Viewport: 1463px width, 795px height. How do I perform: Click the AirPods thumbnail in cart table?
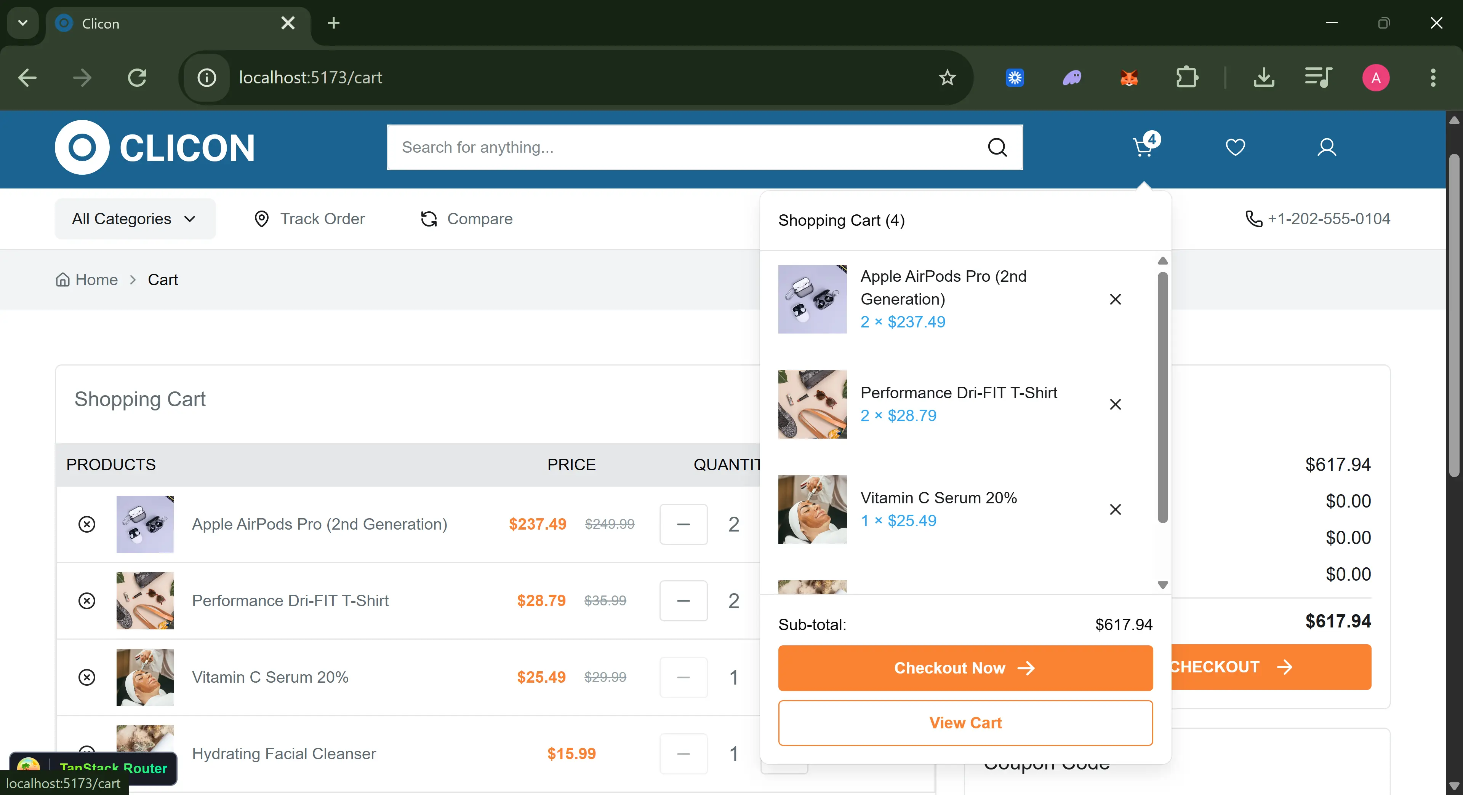click(x=145, y=524)
